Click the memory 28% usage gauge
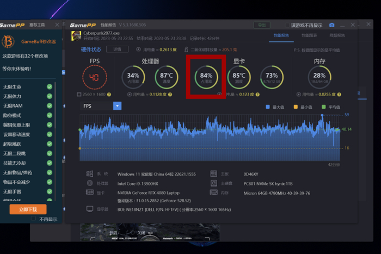Screen dimensions: 381x254 (319, 77)
